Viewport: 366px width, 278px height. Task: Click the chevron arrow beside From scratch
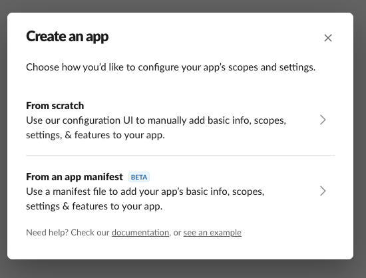tap(323, 120)
